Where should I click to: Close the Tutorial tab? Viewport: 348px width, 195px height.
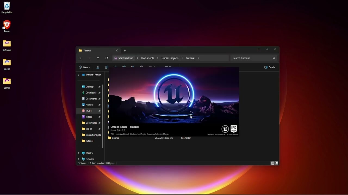pyautogui.click(x=117, y=50)
